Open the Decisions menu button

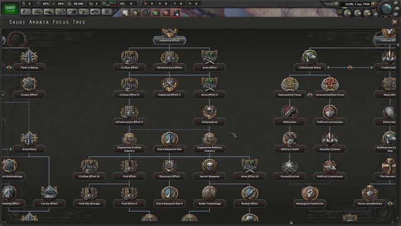(26, 11)
